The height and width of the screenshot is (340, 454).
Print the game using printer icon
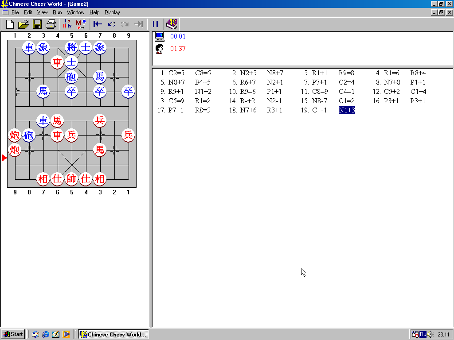(51, 24)
